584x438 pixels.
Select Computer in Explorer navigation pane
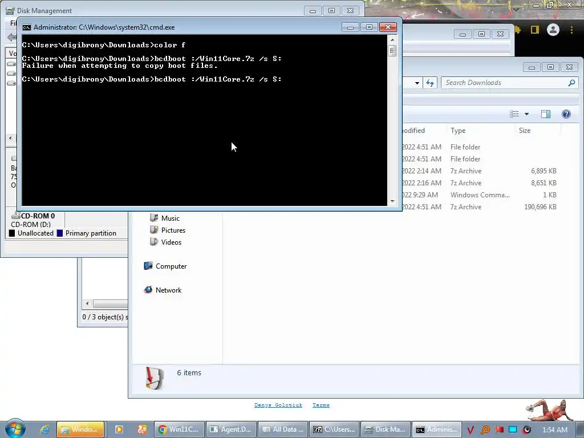coord(165,266)
